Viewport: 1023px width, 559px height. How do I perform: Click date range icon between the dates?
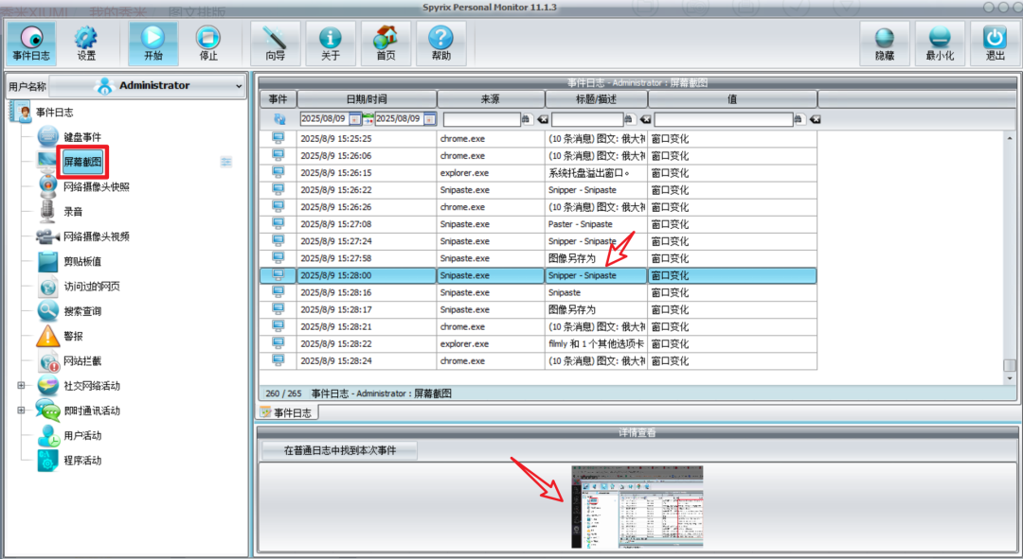[368, 119]
